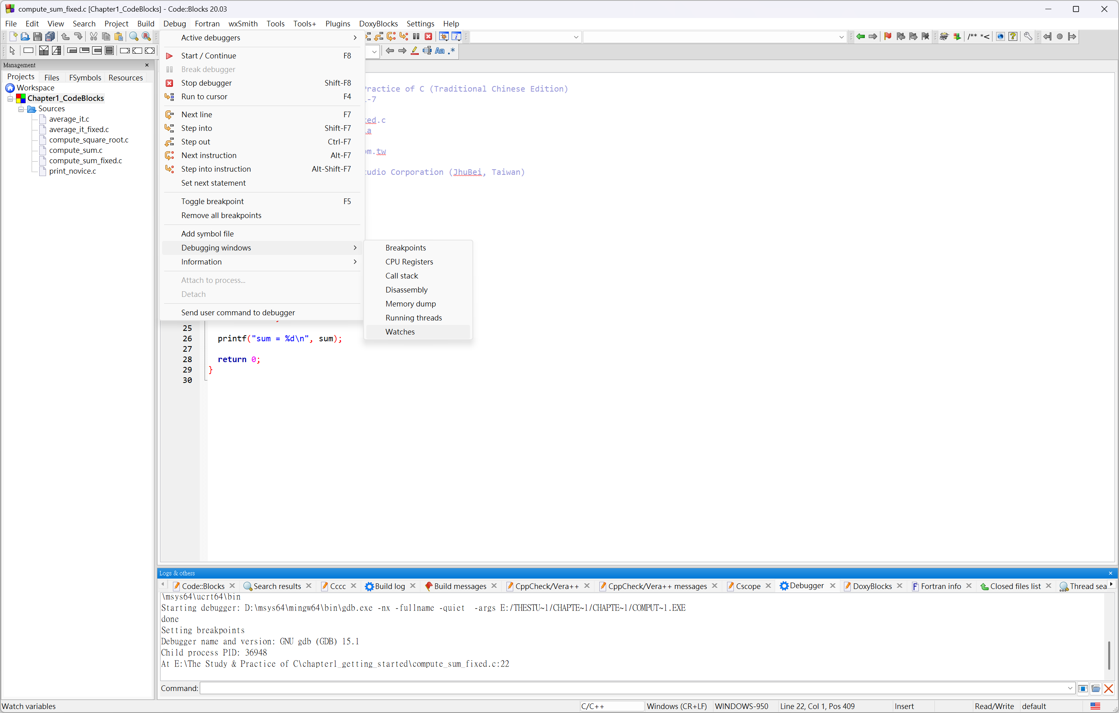The height and width of the screenshot is (713, 1119).
Task: Toggle the regex '.*' search option
Action: 451,51
